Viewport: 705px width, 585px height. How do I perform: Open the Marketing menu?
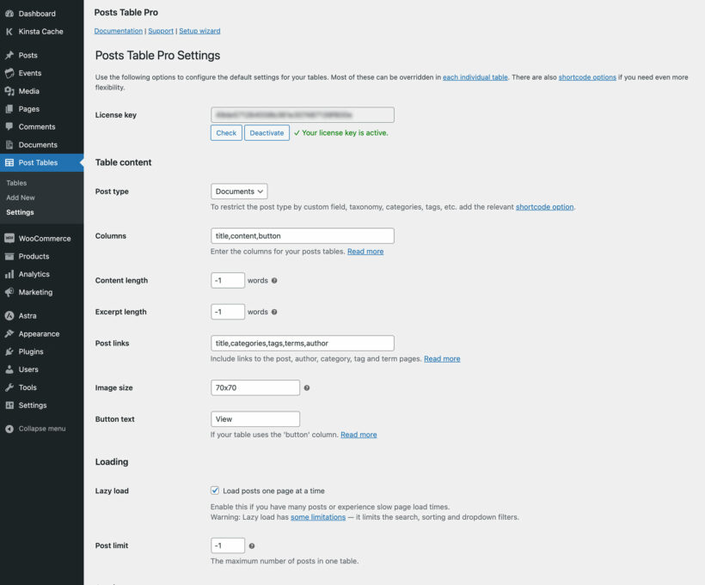[37, 291]
